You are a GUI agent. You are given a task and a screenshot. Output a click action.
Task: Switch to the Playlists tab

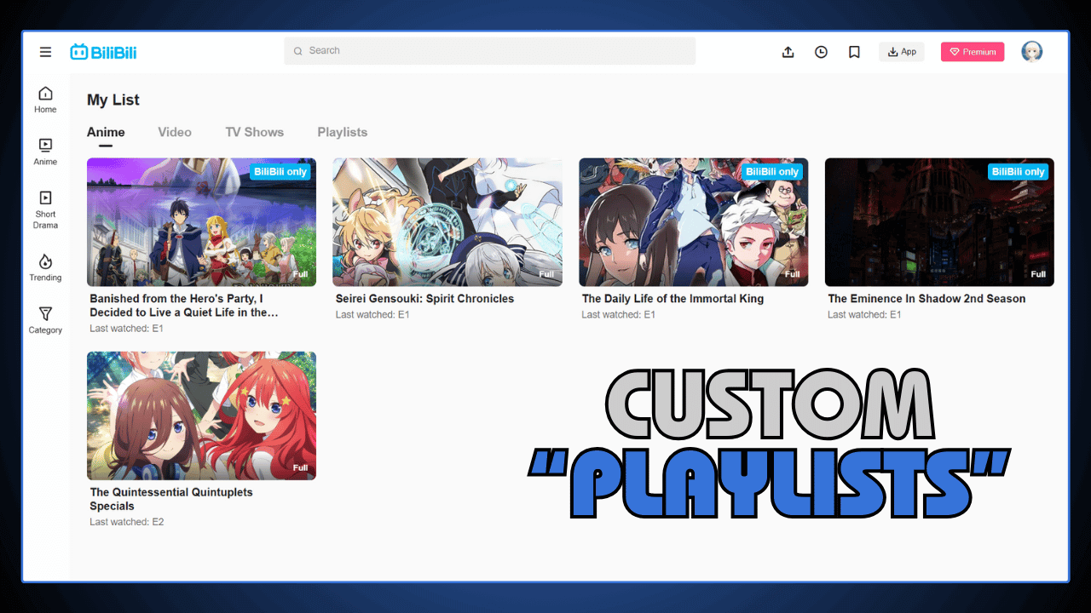pyautogui.click(x=342, y=132)
